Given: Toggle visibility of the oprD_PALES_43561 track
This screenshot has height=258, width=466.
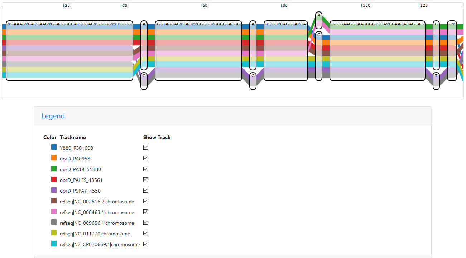Looking at the screenshot, I should 145,180.
